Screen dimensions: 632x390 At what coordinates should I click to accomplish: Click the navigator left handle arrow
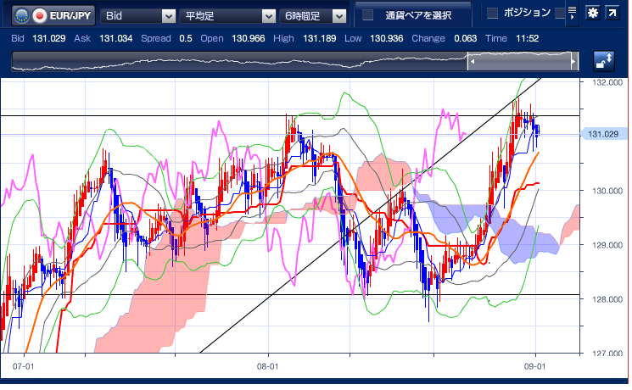click(x=473, y=62)
